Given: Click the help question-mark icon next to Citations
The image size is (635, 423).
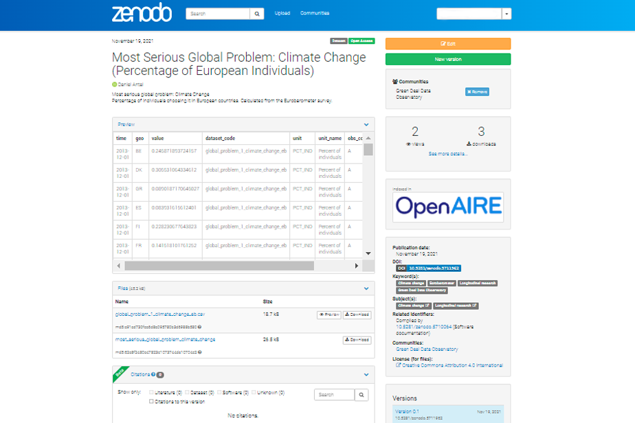Looking at the screenshot, I should click(x=153, y=374).
